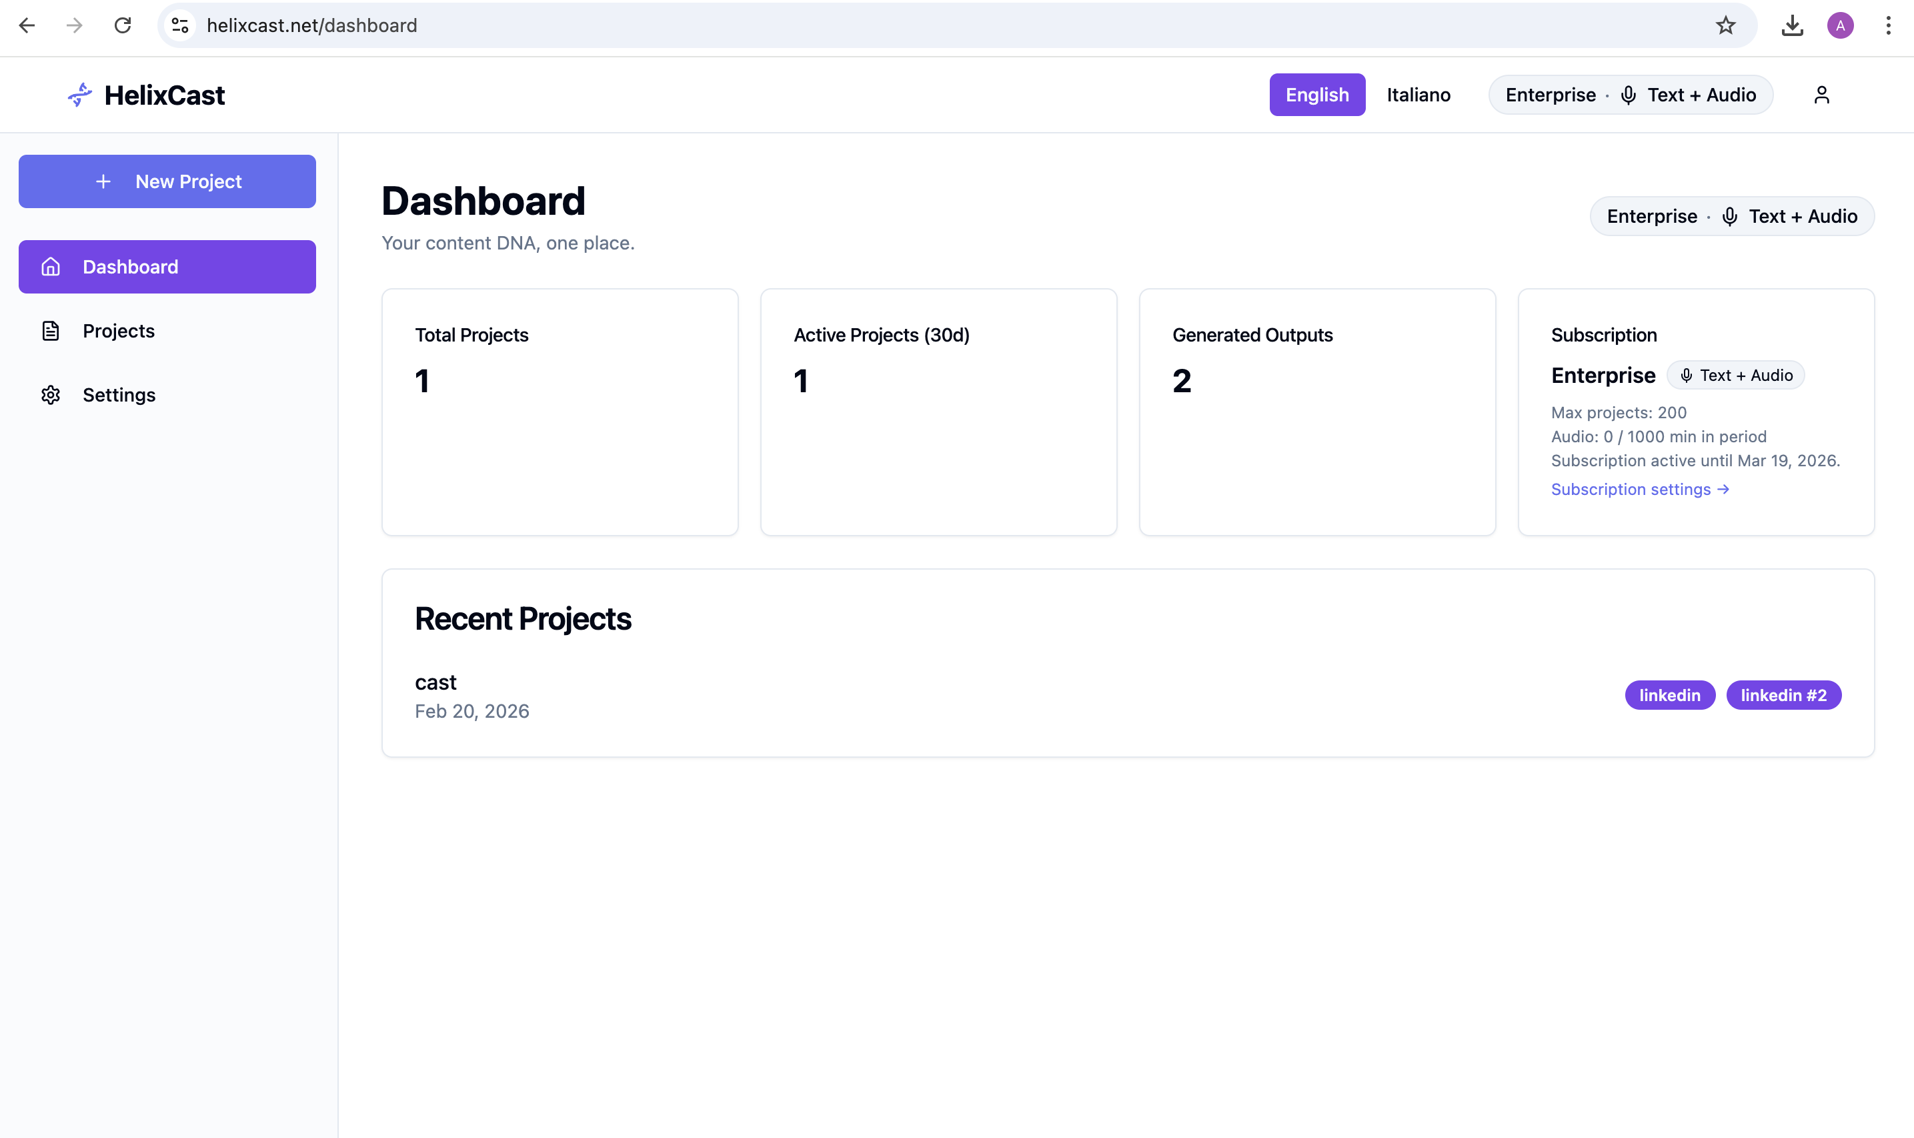1914x1138 pixels.
Task: Open Projects via the document icon
Action: point(49,330)
